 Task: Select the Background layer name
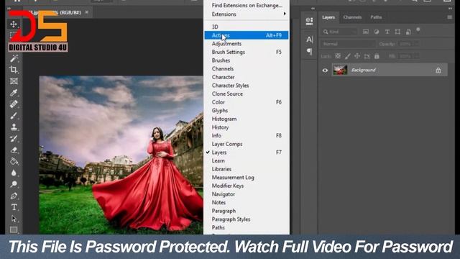click(x=363, y=71)
